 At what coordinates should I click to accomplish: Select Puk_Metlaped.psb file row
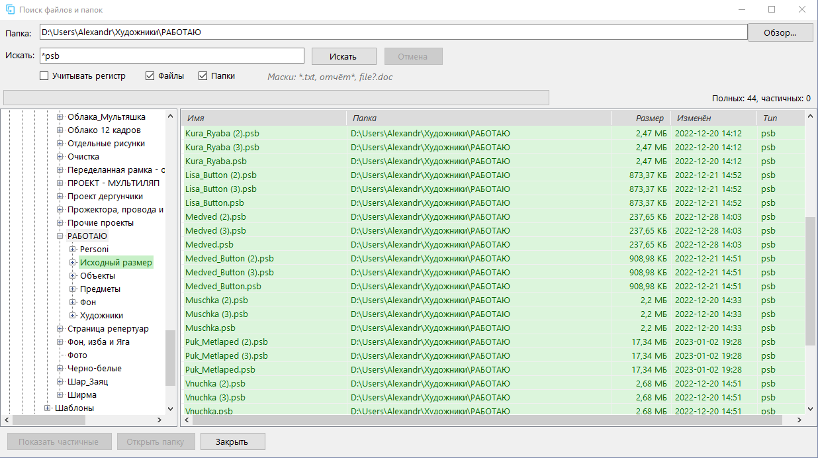[x=493, y=369]
